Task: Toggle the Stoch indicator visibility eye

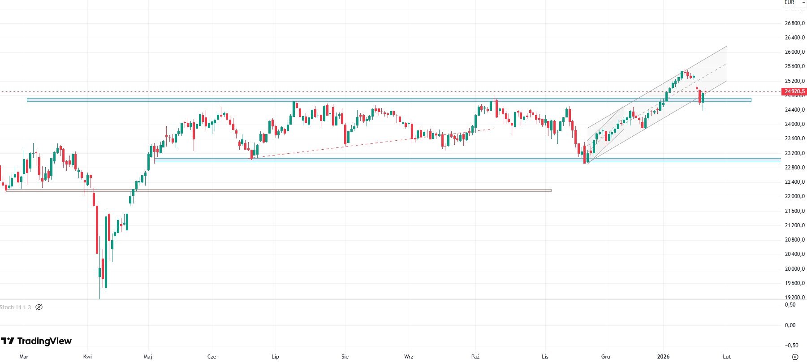Action: pyautogui.click(x=39, y=307)
